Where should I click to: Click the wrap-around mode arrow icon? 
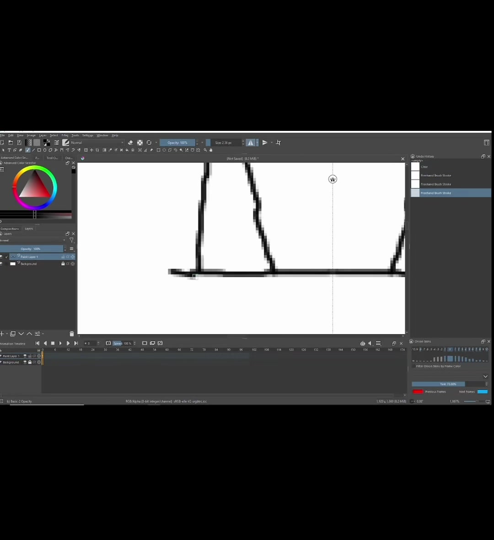(279, 143)
